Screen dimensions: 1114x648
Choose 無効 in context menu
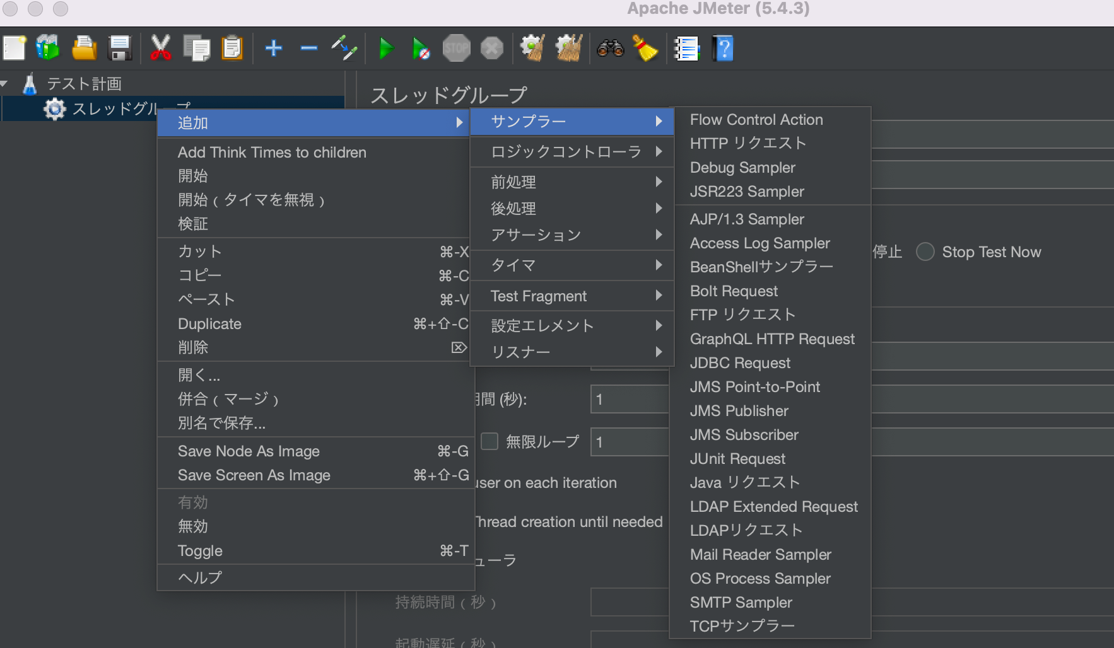point(315,526)
